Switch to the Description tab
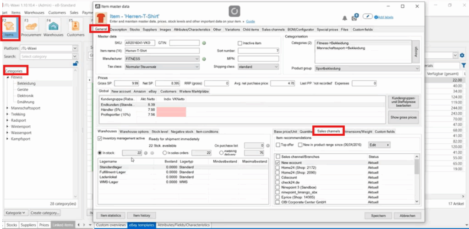Screen dimensions: 469x229 coord(119,30)
